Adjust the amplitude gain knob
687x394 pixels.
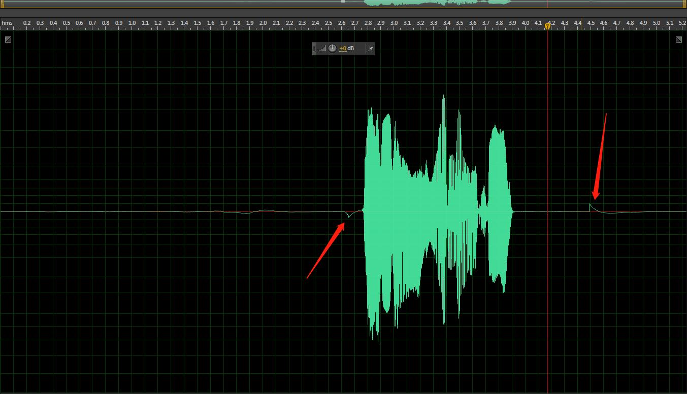pos(332,48)
